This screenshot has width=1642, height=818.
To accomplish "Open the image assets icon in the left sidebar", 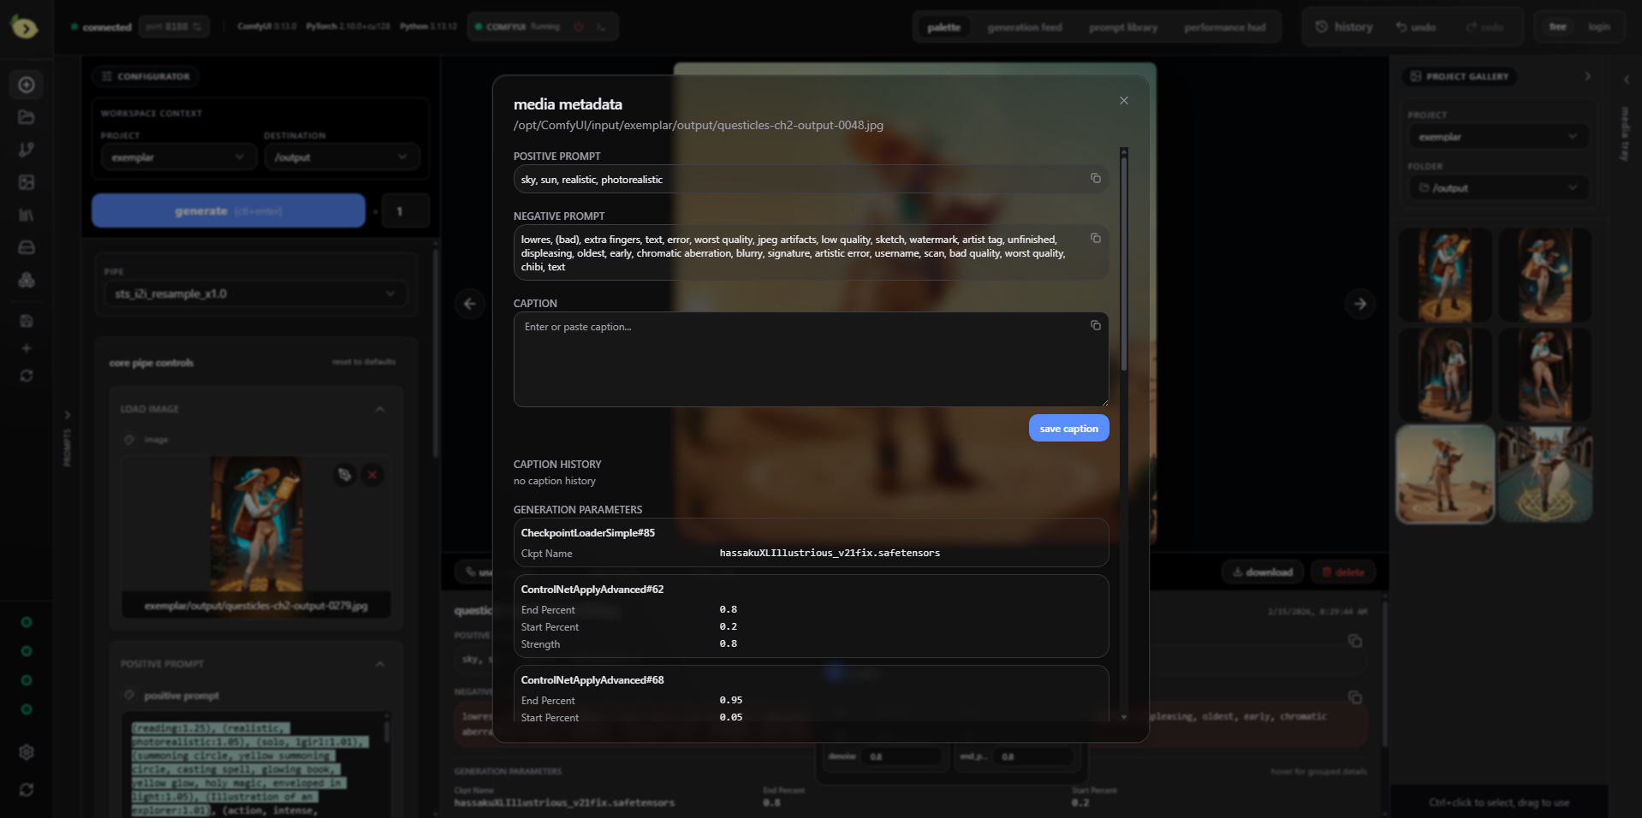I will click(x=26, y=181).
